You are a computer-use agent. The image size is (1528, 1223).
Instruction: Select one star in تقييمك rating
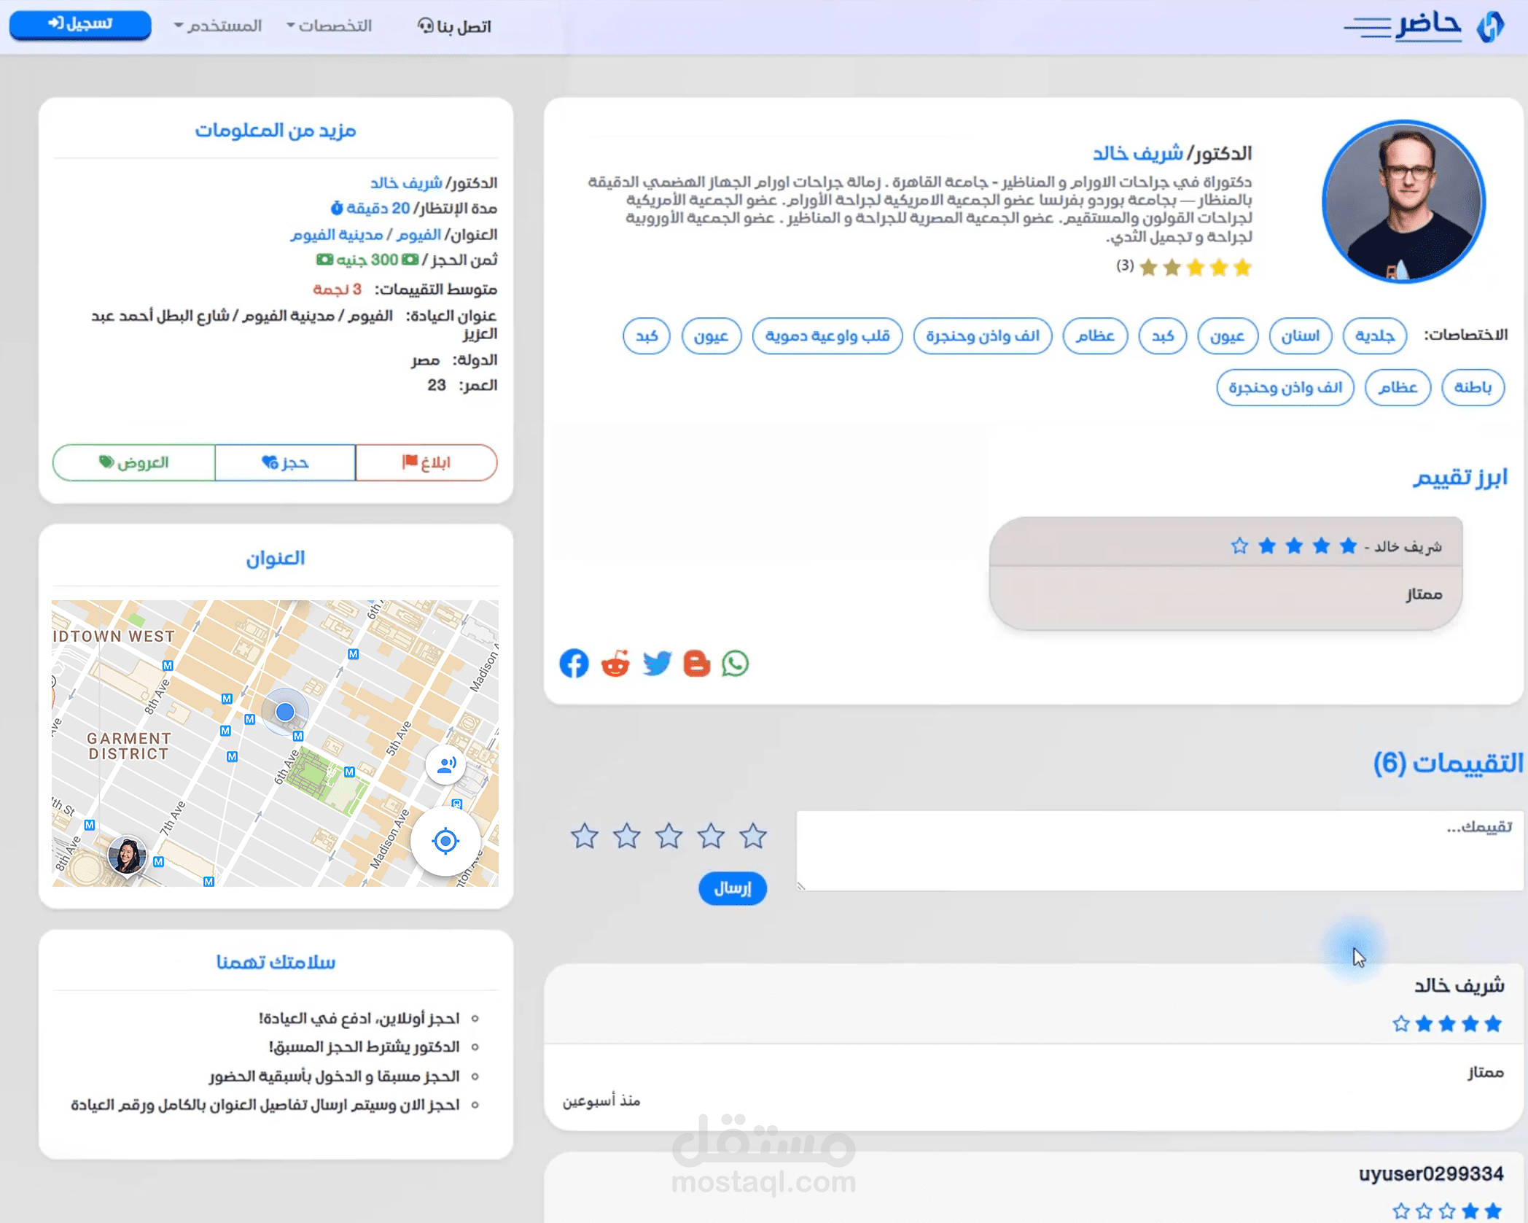point(753,837)
